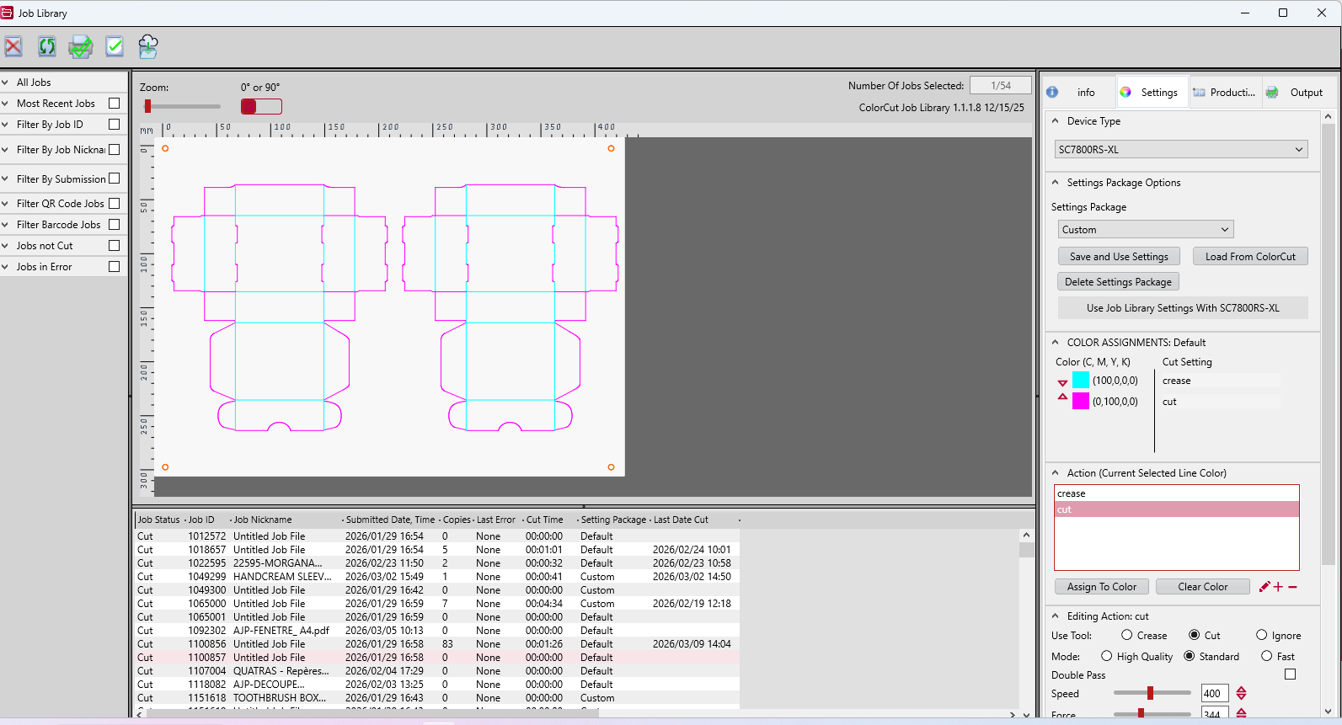Viewport: 1342px width, 725px height.
Task: Click the cloud download to folder icon
Action: (148, 46)
